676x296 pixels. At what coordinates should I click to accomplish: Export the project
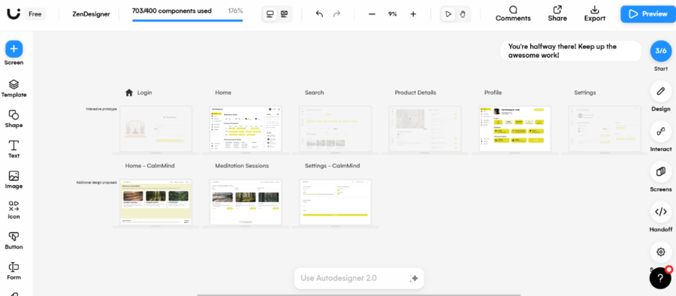(x=595, y=14)
